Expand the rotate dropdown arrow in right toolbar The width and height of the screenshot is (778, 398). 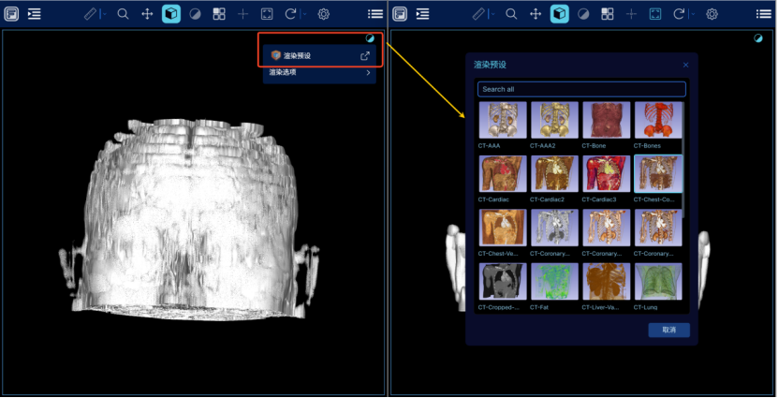tap(693, 14)
